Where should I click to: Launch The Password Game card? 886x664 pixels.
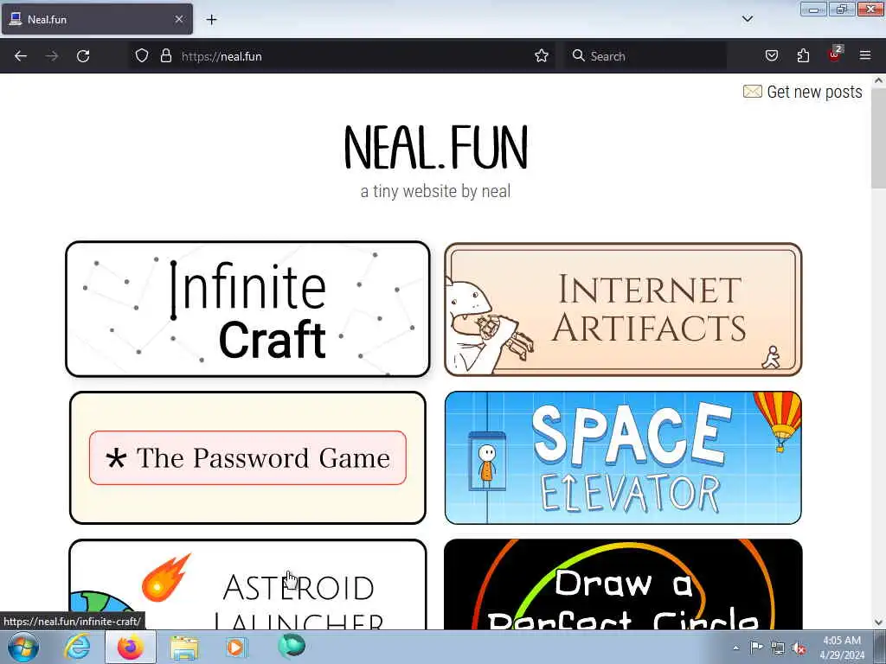(x=247, y=458)
